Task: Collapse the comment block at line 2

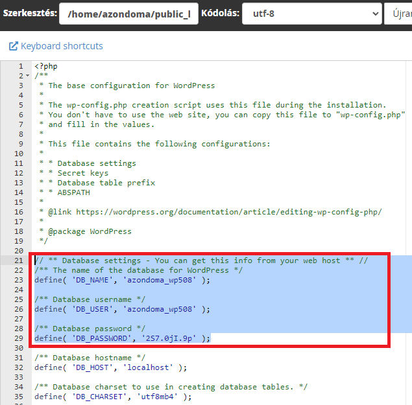Action: [27, 76]
